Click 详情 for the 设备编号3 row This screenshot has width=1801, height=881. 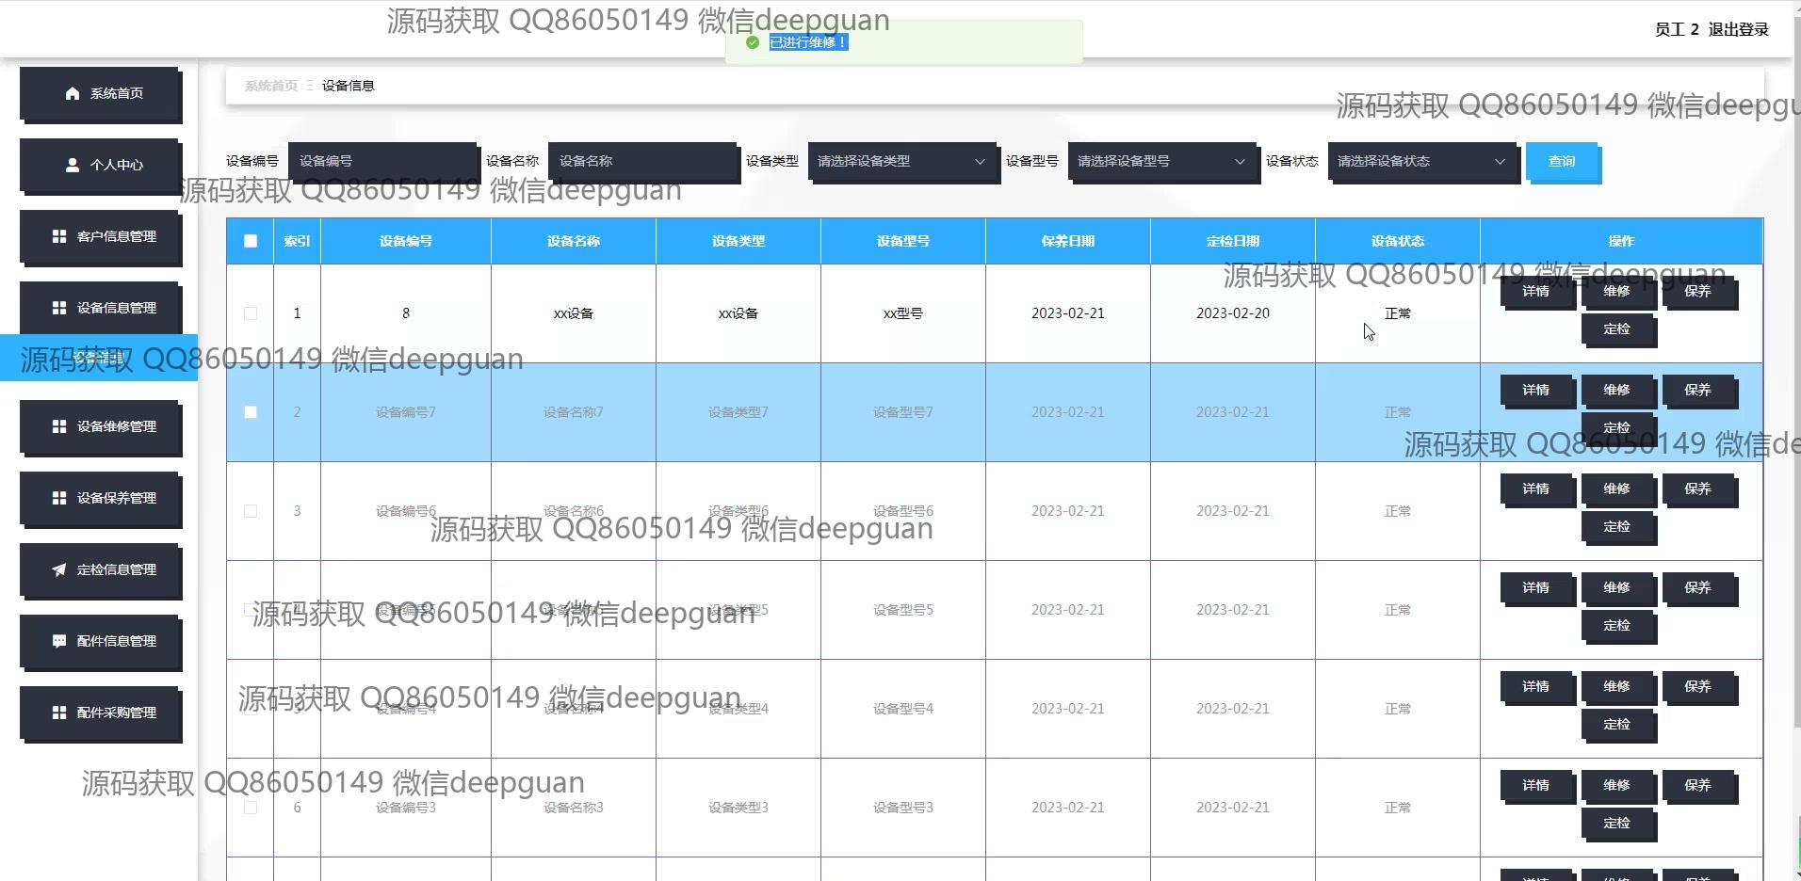point(1536,786)
